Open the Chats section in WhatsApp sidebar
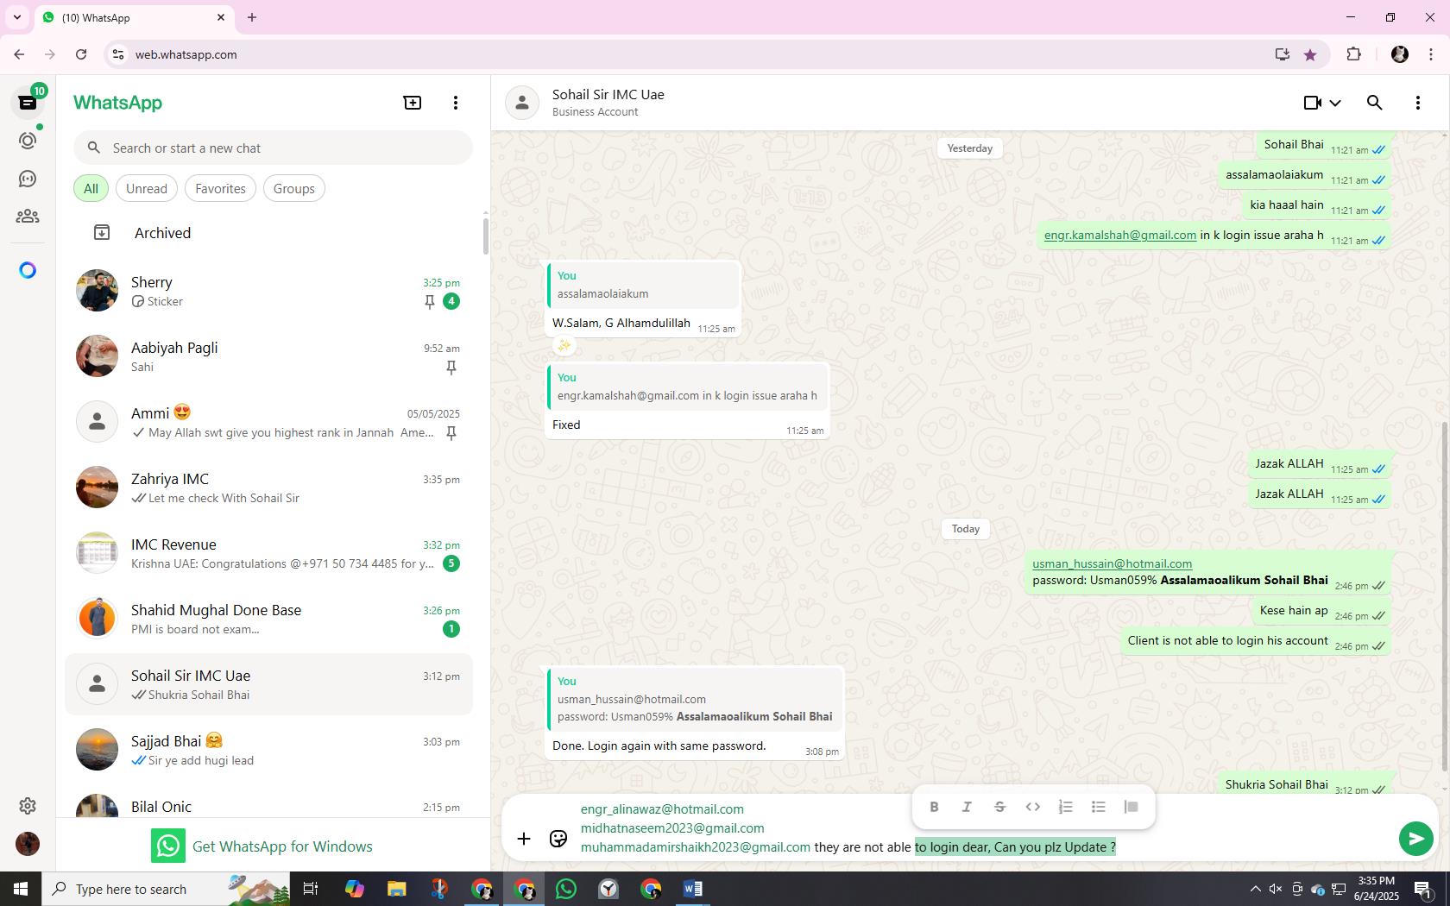 (x=28, y=103)
